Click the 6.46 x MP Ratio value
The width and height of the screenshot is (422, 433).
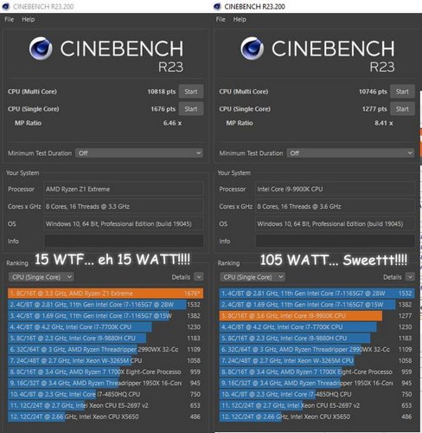pos(172,123)
